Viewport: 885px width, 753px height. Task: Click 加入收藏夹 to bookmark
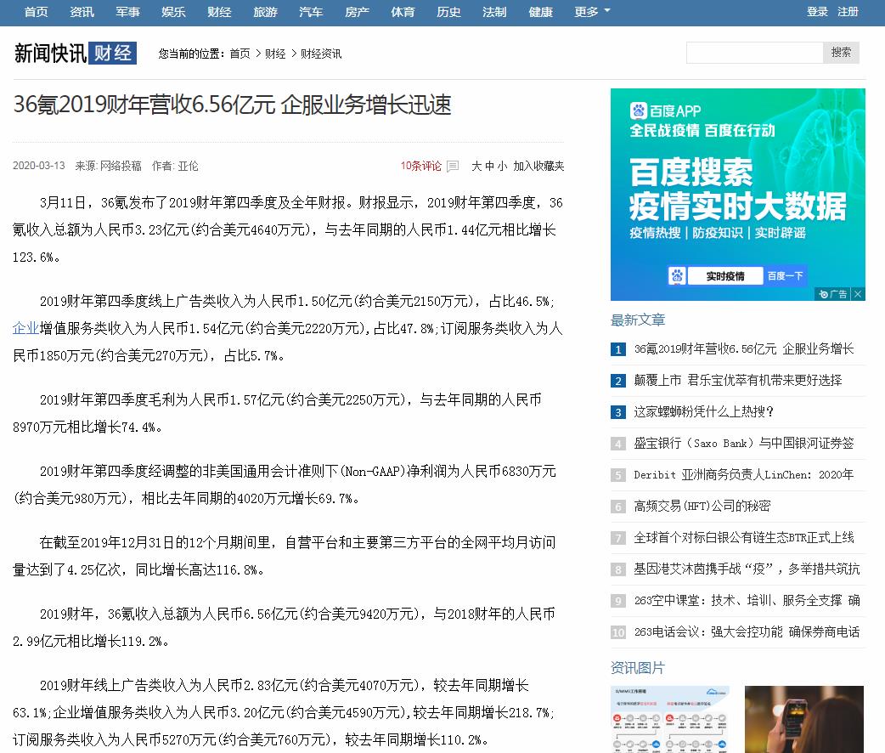[538, 166]
